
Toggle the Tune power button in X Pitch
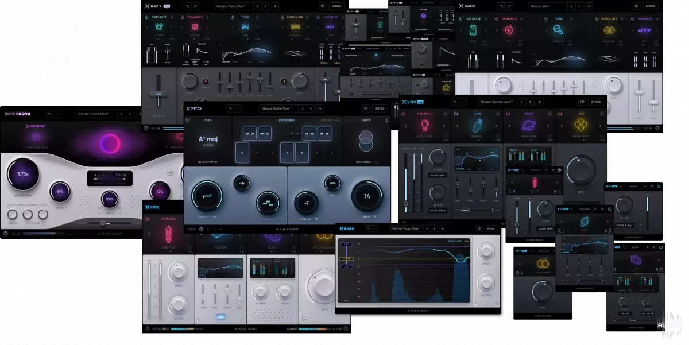pos(188,121)
